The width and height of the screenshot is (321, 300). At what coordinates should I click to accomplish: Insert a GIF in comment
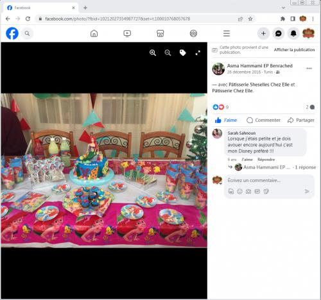pos(257,192)
